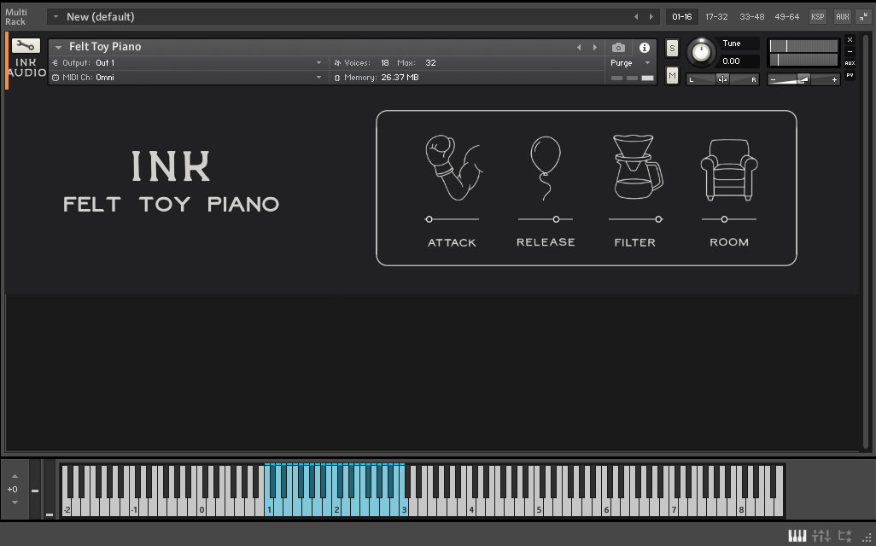
Task: Open the Output Out 1 dropdown
Action: tap(319, 62)
